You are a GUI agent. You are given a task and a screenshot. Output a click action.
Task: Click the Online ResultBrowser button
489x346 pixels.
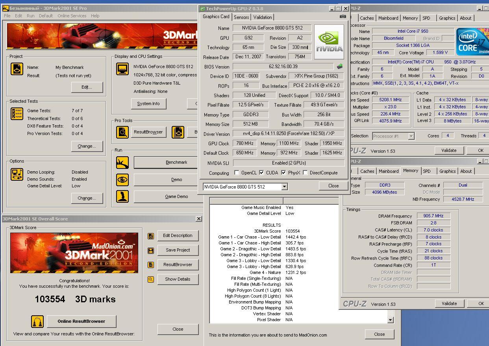click(x=81, y=321)
